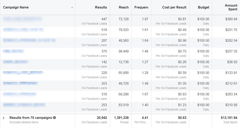
Task: Sort by the Results column header
Action: click(x=100, y=7)
